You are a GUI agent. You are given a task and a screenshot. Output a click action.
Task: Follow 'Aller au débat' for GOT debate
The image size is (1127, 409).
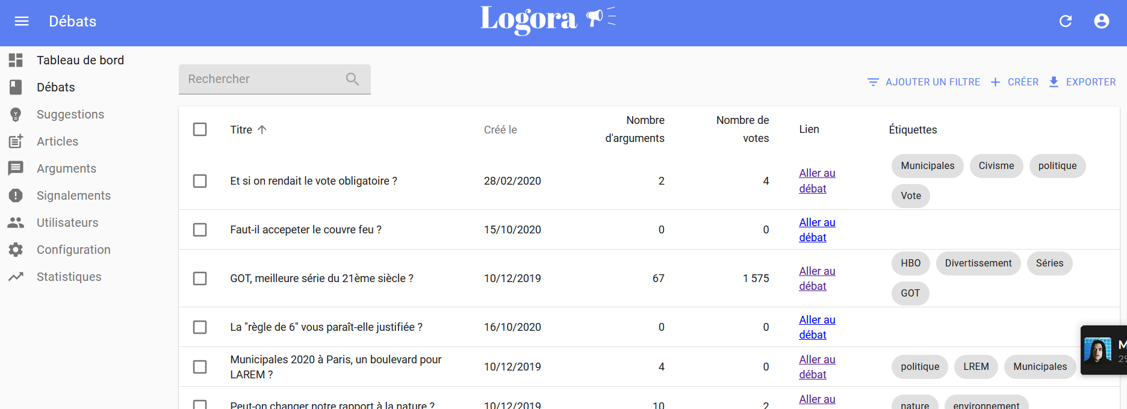click(817, 278)
